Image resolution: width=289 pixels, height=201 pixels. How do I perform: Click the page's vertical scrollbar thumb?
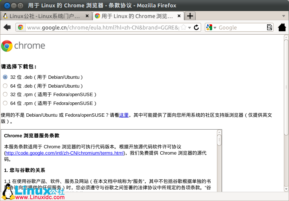click(x=286, y=87)
